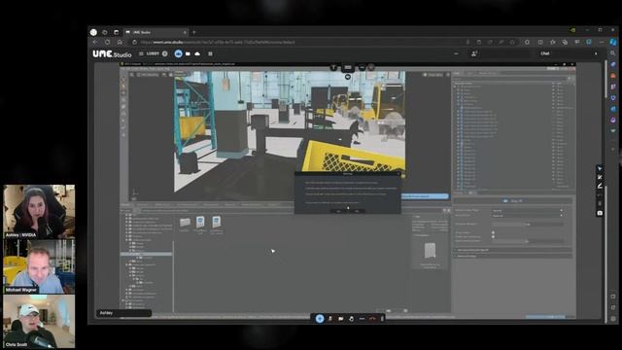The height and width of the screenshot is (350, 622).
Task: Click the NVIDIA icon in title bar
Action: pyautogui.click(x=572, y=30)
